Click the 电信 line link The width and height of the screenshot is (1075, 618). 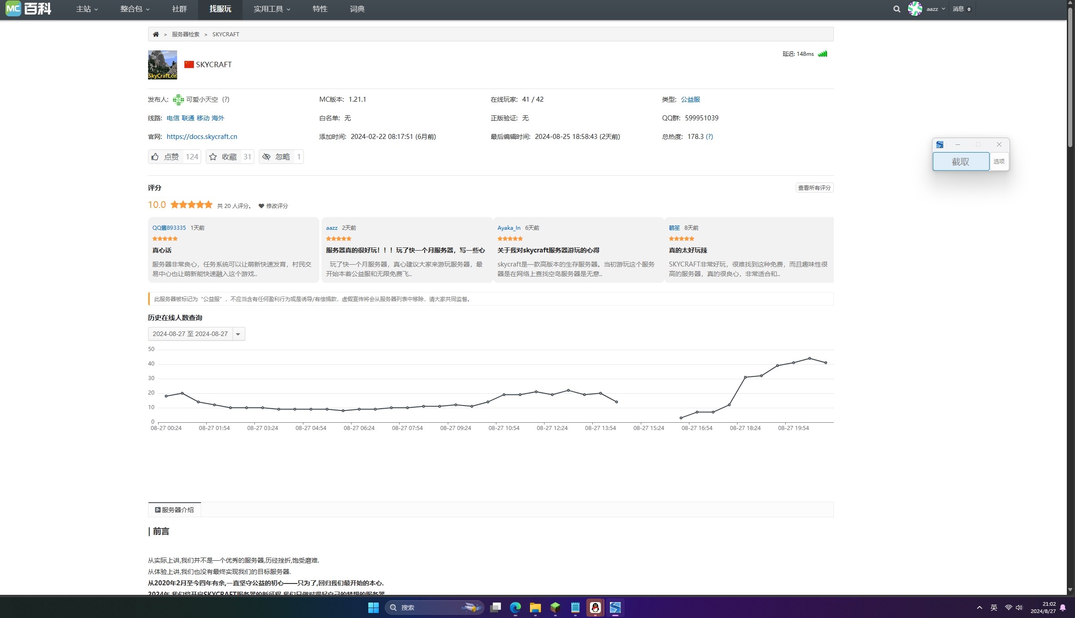coord(173,118)
